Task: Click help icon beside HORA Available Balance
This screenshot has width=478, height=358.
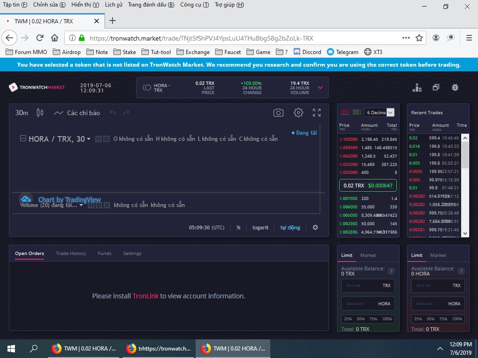Action: tap(461, 271)
